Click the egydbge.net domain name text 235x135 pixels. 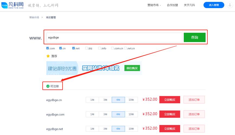coord(54,129)
